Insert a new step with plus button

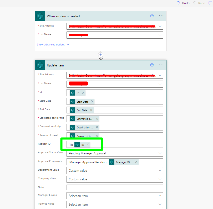101,55
